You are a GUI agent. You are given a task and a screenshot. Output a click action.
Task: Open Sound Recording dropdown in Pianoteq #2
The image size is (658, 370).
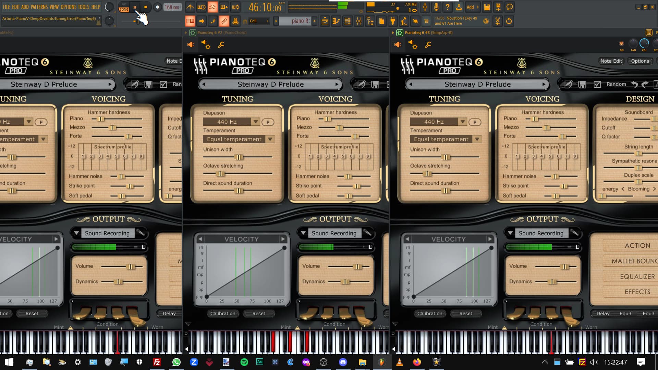[303, 233]
